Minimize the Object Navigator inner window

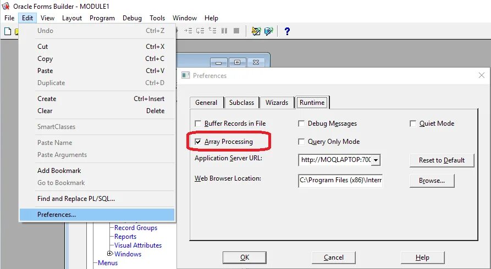tap(219, 63)
